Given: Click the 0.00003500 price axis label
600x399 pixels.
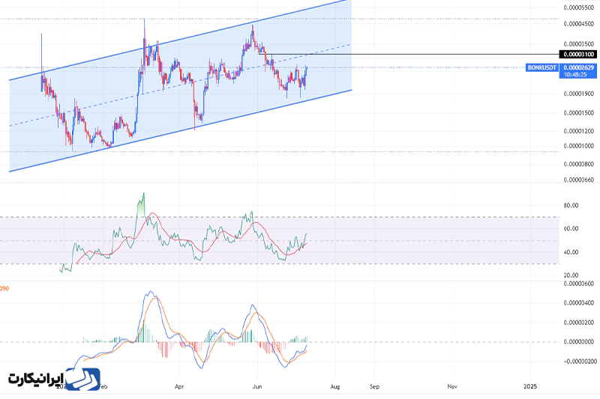Looking at the screenshot, I should pyautogui.click(x=578, y=44).
